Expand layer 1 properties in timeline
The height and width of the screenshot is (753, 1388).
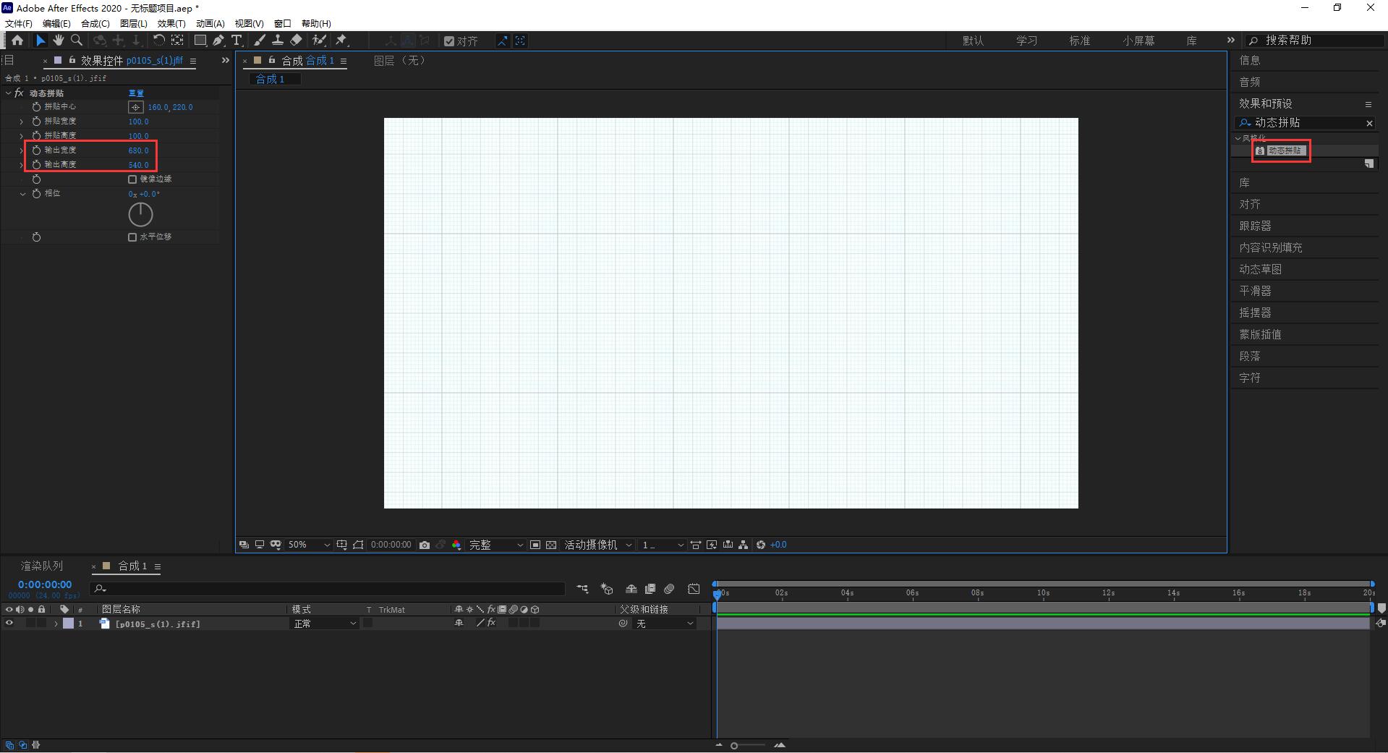56,624
